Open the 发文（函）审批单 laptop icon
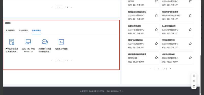The width and height of the screenshot is (204, 95). (28, 42)
